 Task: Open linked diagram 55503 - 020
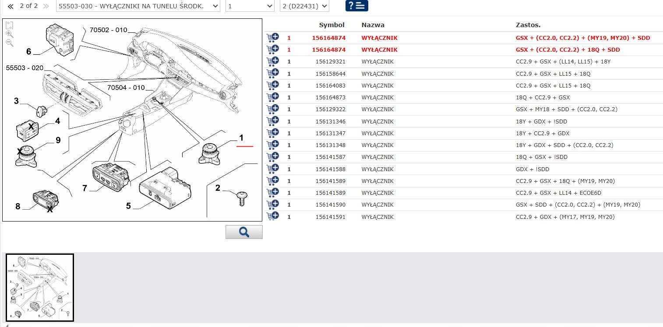[25, 68]
